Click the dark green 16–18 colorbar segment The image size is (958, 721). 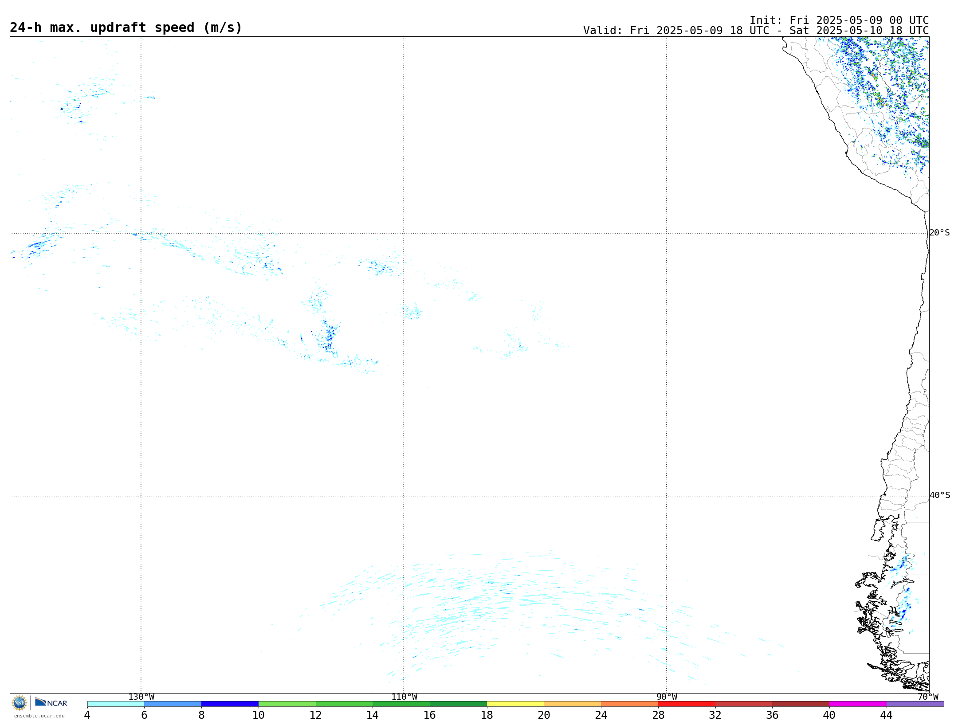point(459,704)
